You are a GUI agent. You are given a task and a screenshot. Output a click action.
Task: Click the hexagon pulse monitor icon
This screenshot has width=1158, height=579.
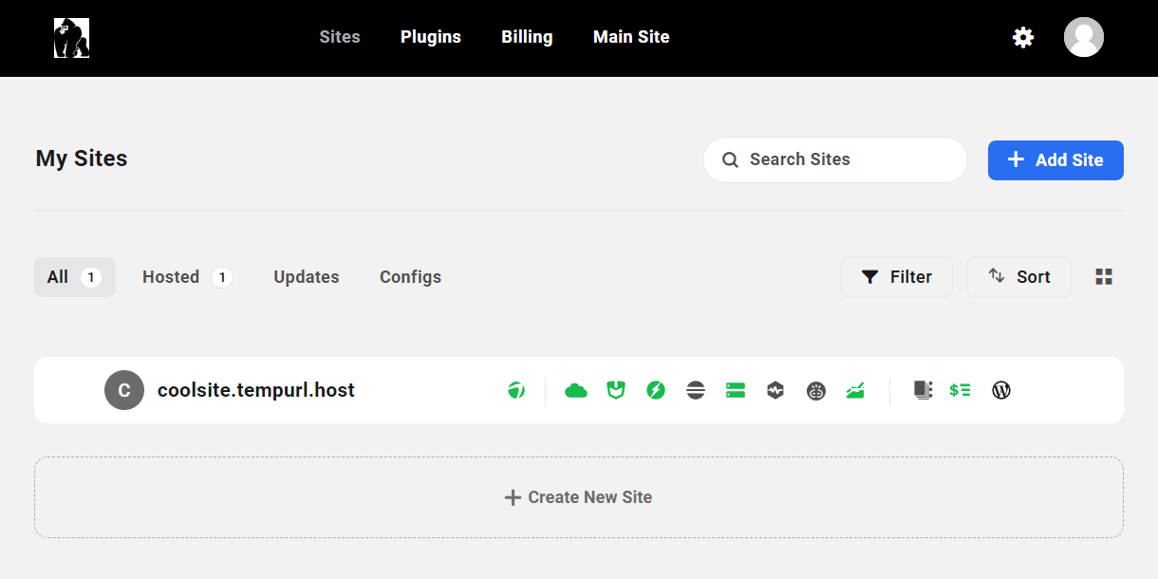pyautogui.click(x=775, y=390)
